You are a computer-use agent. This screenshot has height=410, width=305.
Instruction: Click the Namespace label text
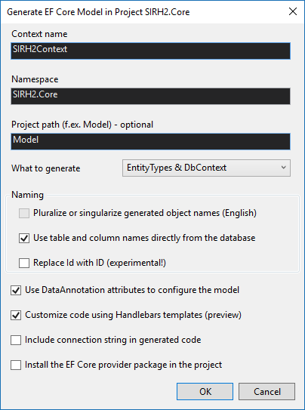pyautogui.click(x=35, y=79)
